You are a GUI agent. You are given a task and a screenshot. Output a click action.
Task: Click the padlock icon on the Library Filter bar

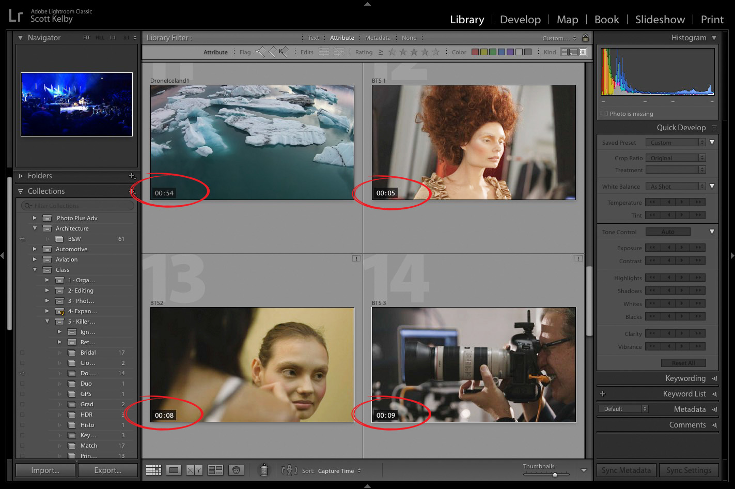pos(585,37)
